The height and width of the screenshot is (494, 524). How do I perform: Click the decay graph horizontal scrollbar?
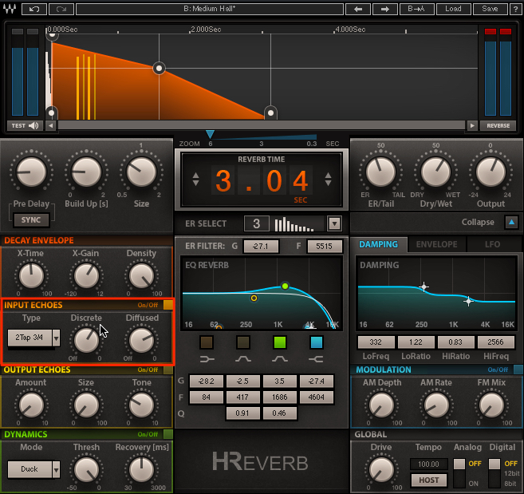tap(262, 126)
